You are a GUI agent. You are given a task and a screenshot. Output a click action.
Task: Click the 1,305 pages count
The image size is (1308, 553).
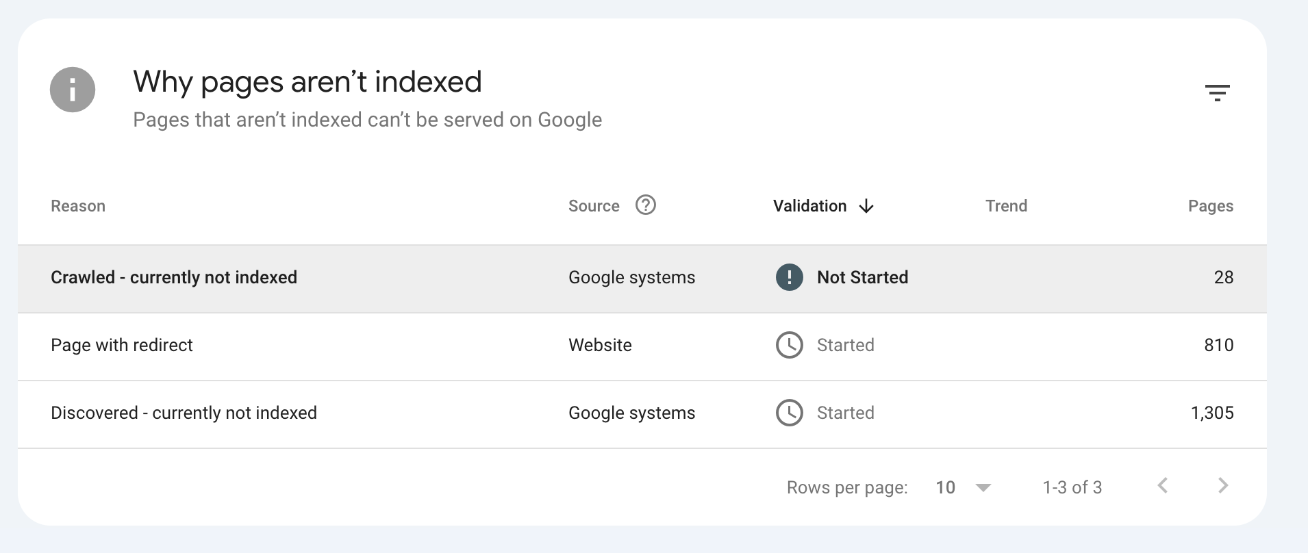(1211, 413)
